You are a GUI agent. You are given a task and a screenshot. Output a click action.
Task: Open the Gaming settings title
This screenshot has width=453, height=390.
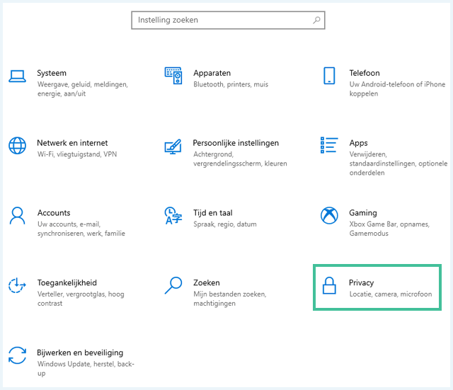click(x=363, y=213)
